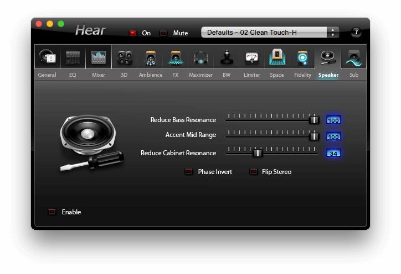The width and height of the screenshot is (401, 274).
Task: Click the Reduce Cabinet Resonance slider handle
Action: pos(258,153)
